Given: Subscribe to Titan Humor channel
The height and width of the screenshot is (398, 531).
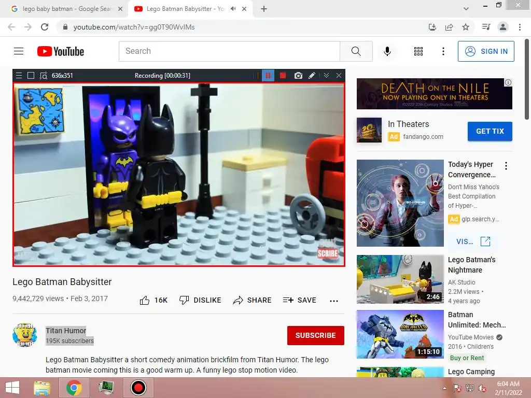Looking at the screenshot, I should pyautogui.click(x=316, y=335).
